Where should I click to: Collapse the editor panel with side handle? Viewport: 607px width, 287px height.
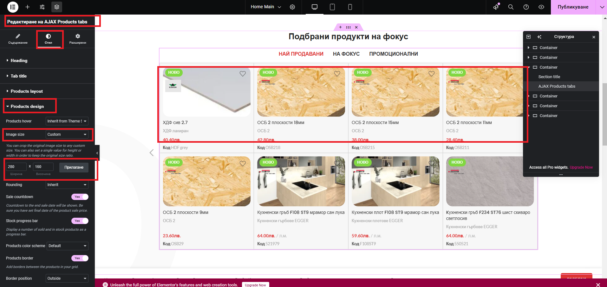(x=97, y=153)
